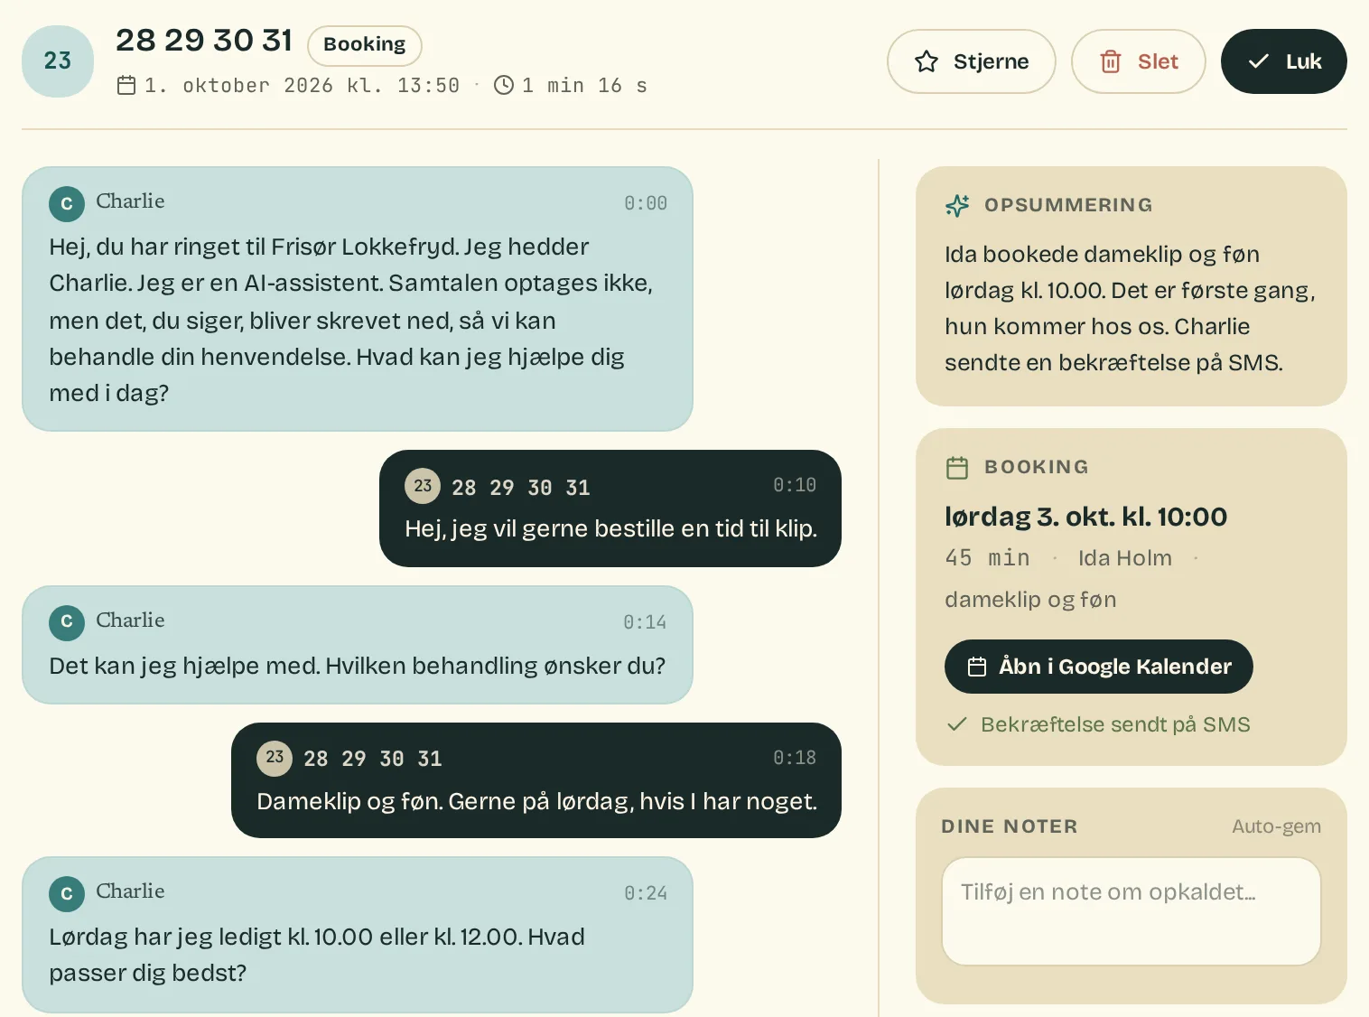Click the 0:14 timestamp on Charlie's message
Screen dimensions: 1369x1017
645,622
